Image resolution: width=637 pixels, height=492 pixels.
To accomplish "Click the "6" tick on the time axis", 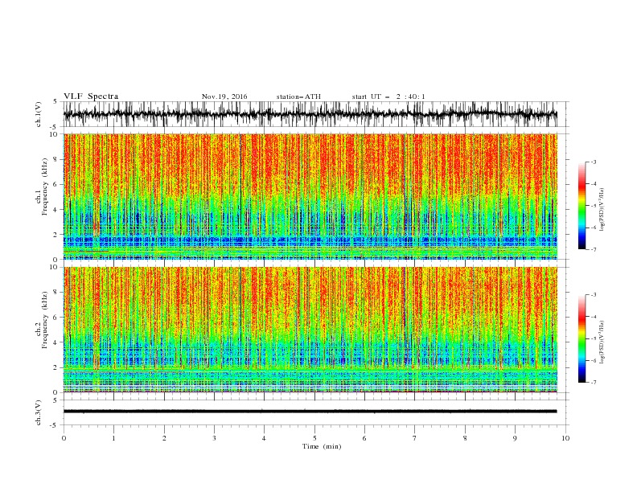I will click(364, 438).
